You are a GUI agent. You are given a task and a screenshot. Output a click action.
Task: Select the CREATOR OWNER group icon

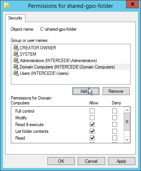[x=16, y=48]
